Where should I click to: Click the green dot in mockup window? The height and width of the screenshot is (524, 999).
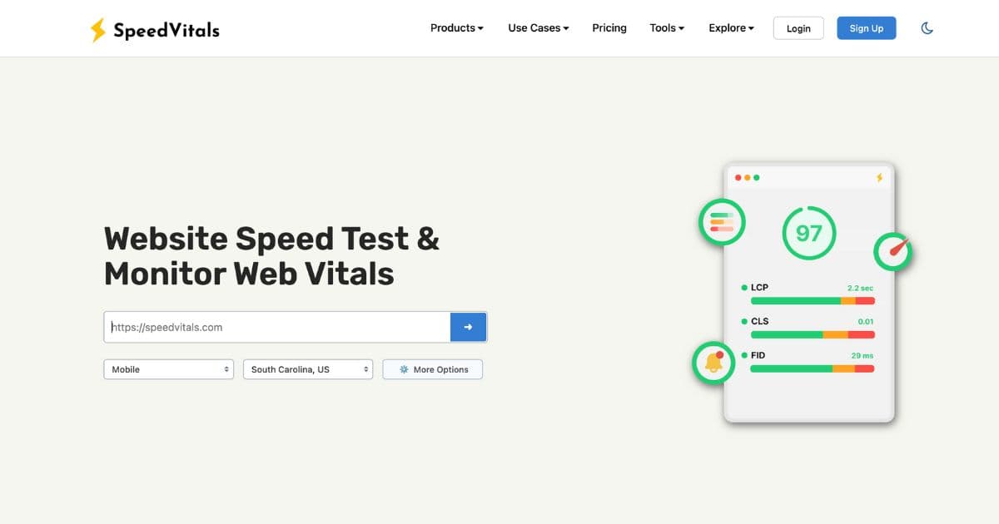point(756,178)
